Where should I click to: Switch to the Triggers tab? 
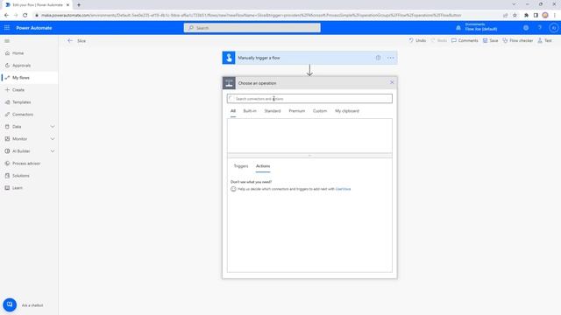241,166
